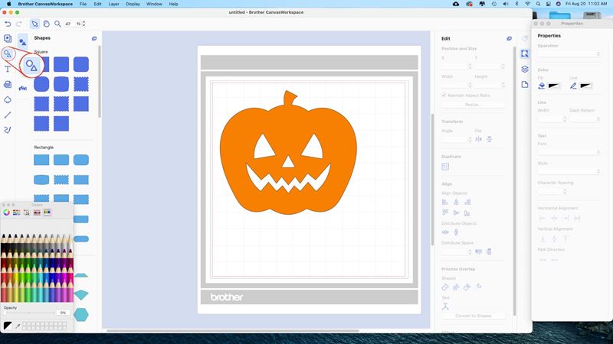This screenshot has width=613, height=344.
Task: Select the hand pan tool
Action: click(46, 24)
